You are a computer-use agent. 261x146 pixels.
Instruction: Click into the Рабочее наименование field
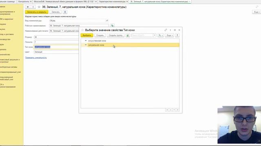point(79,26)
